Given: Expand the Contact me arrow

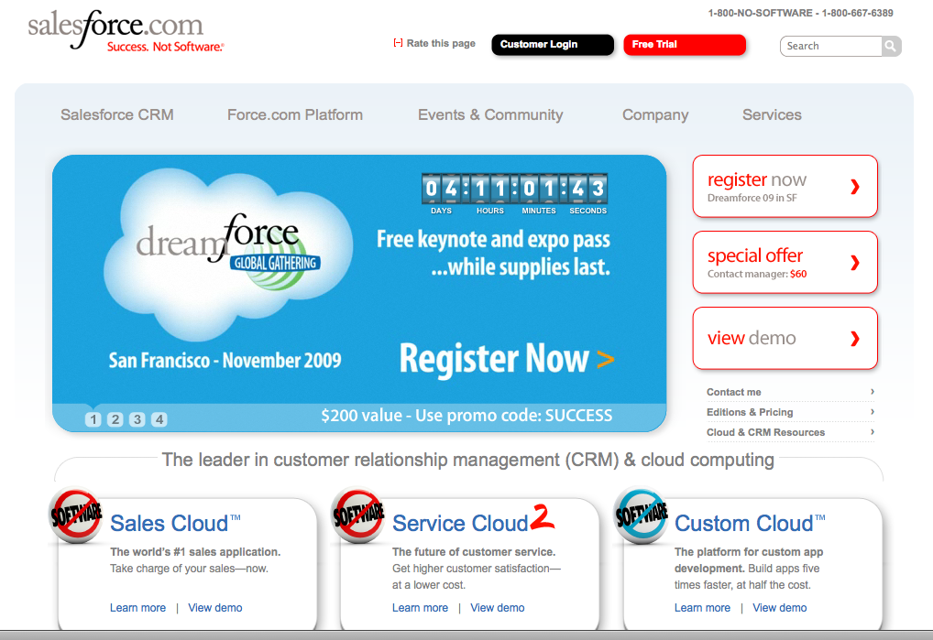Looking at the screenshot, I should (x=873, y=392).
